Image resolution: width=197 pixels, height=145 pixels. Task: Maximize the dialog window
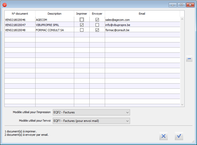pyautogui.click(x=182, y=5)
